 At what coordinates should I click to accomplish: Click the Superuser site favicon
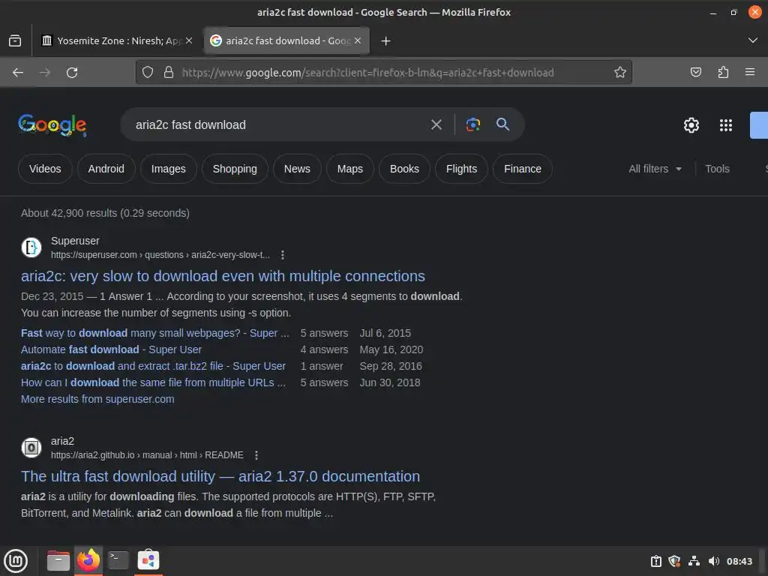pyautogui.click(x=31, y=247)
